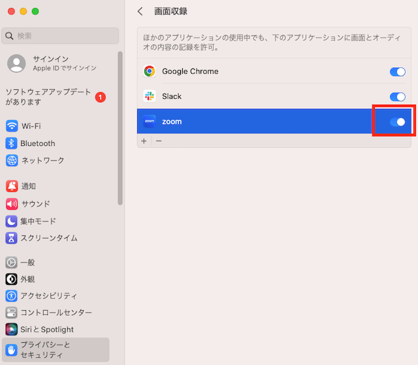Select the Network globe icon
Viewport: 418px width, 365px height.
(x=11, y=160)
